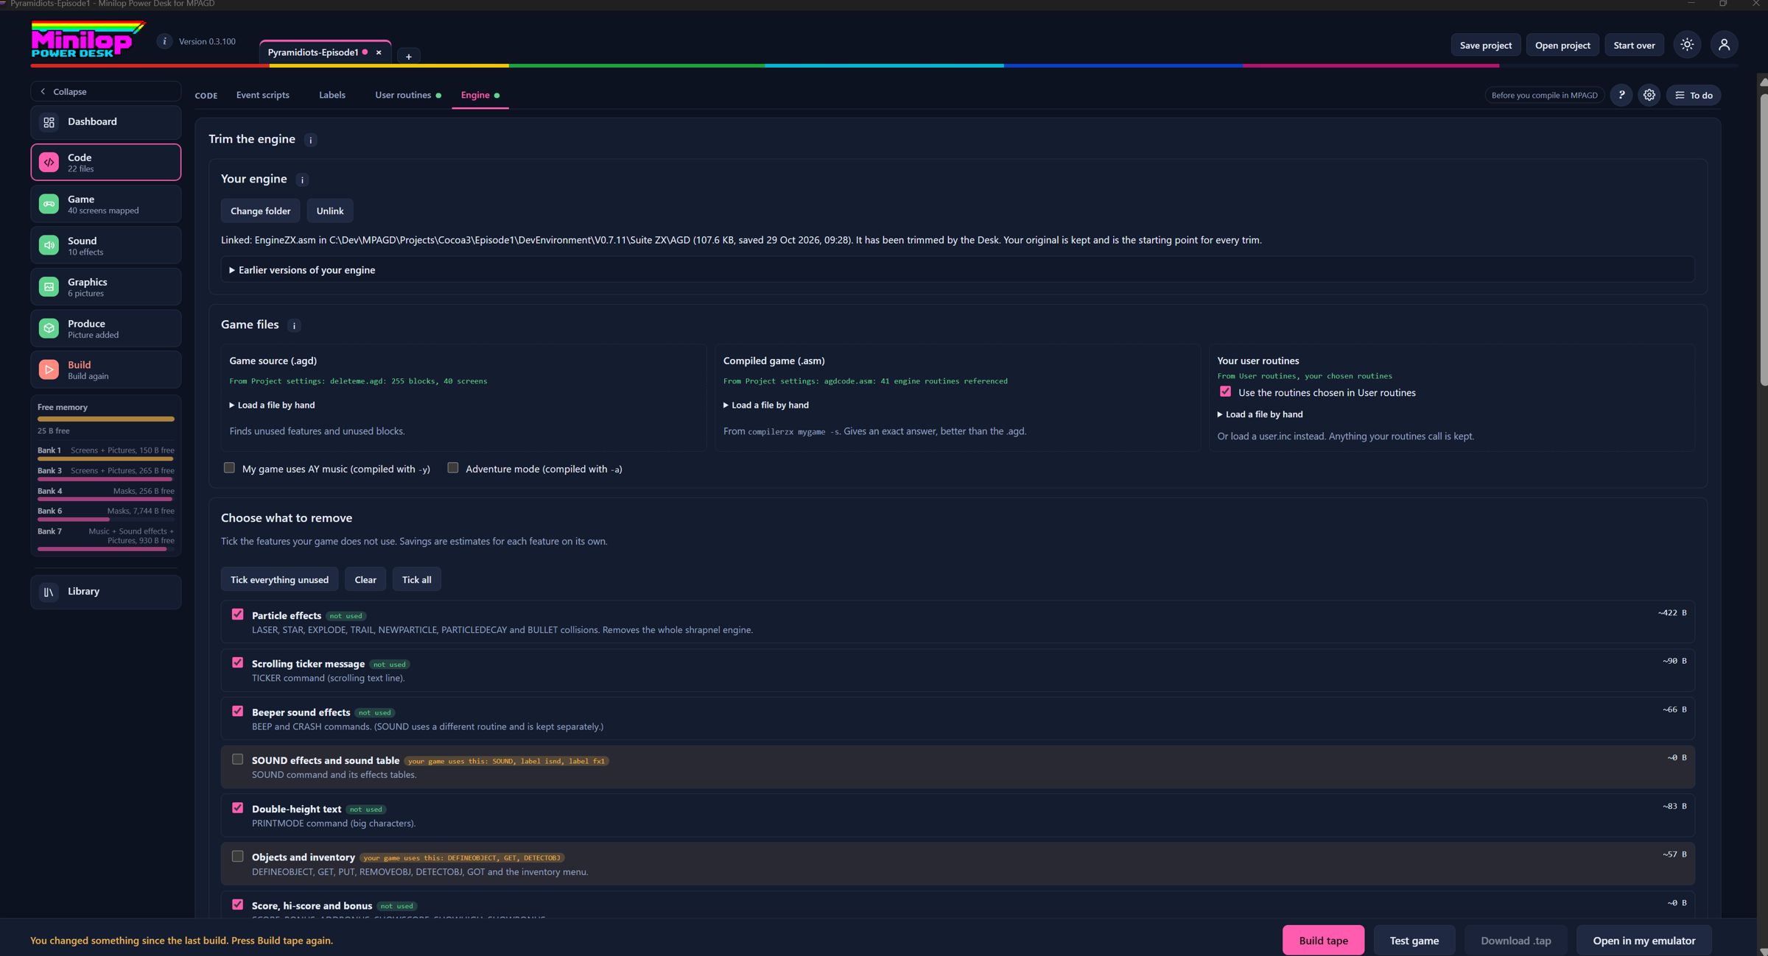Open the Library books icon
The width and height of the screenshot is (1768, 956).
[49, 592]
